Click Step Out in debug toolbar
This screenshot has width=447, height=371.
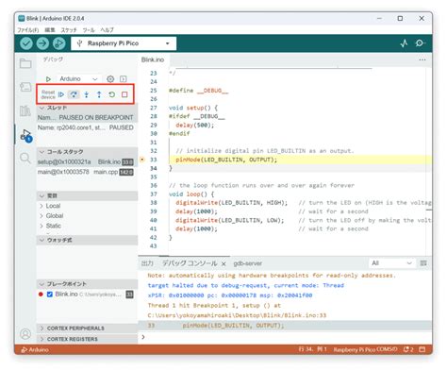coord(99,94)
